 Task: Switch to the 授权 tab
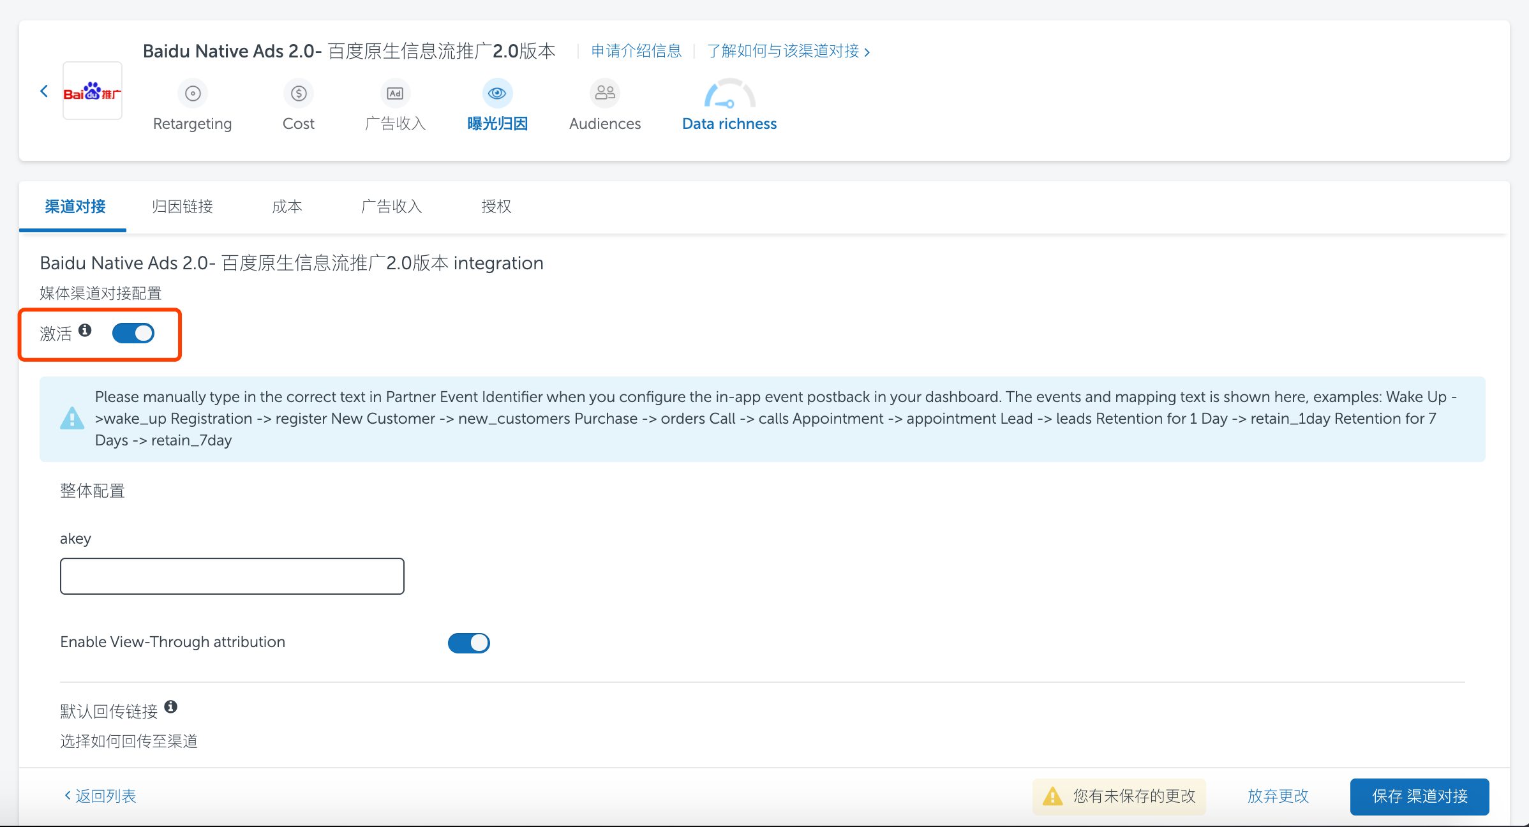496,207
